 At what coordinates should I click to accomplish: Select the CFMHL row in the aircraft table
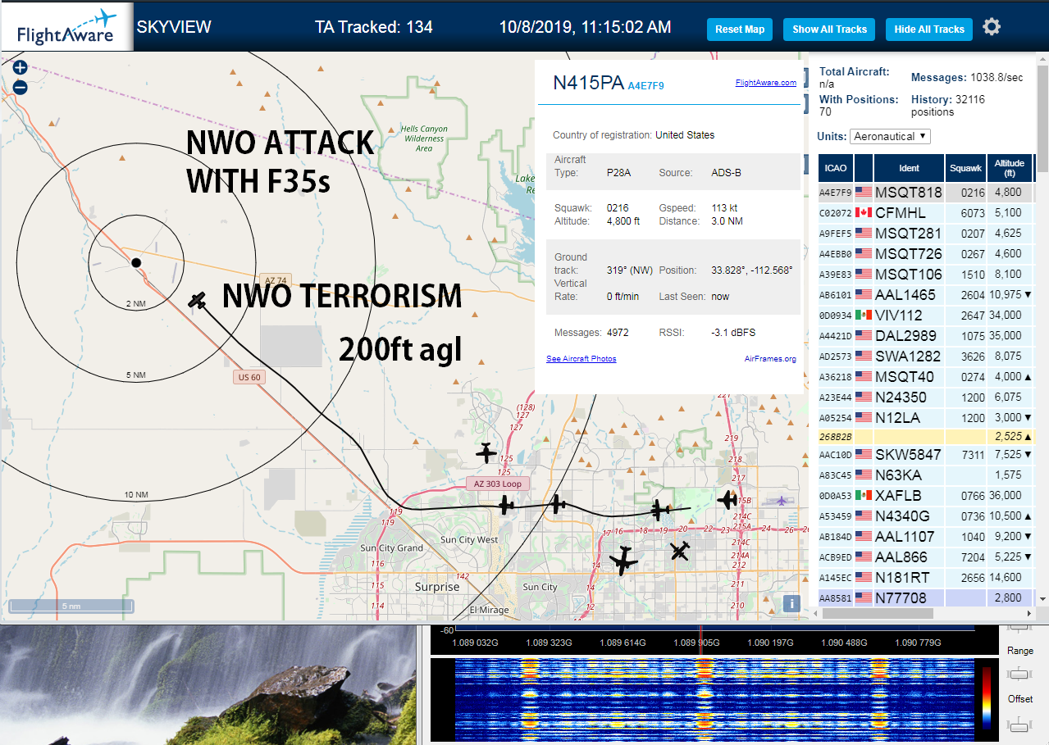926,212
